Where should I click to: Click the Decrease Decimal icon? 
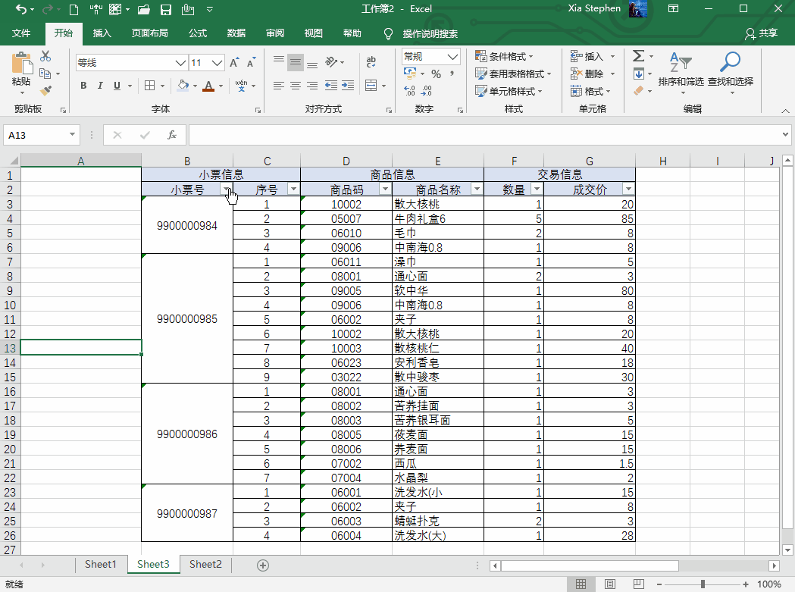(x=427, y=91)
